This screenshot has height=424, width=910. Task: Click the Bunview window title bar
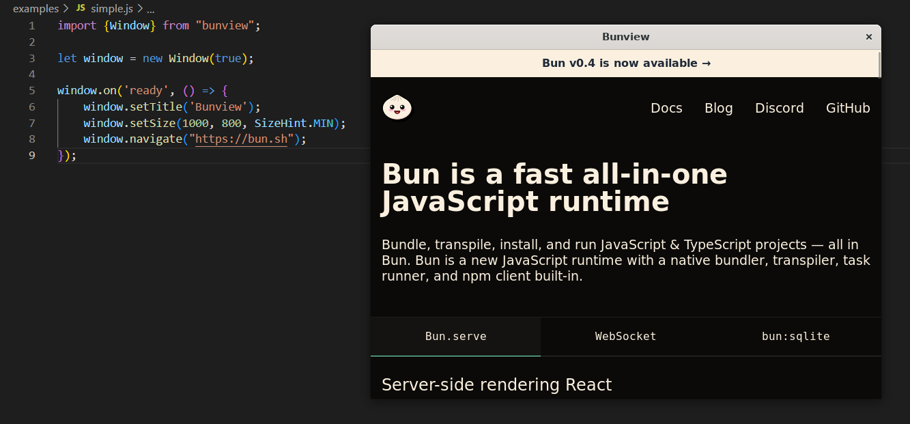tap(626, 37)
